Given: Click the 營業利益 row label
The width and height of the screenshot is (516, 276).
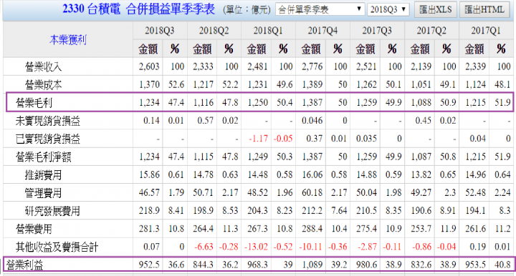Looking at the screenshot, I should [x=24, y=265].
